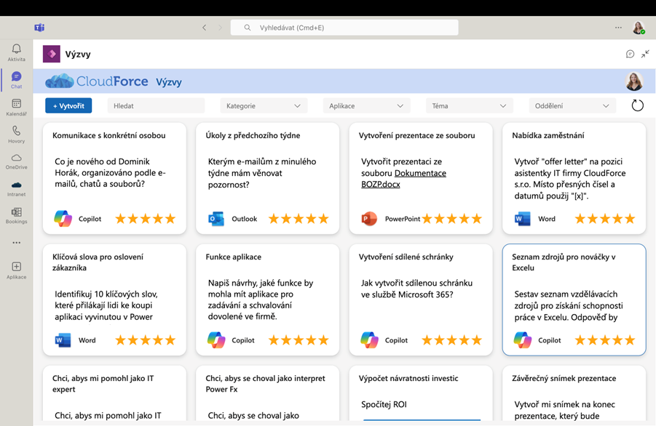The image size is (656, 426).
Task: Show more apps ellipsis in sidebar
Action: pyautogui.click(x=16, y=243)
